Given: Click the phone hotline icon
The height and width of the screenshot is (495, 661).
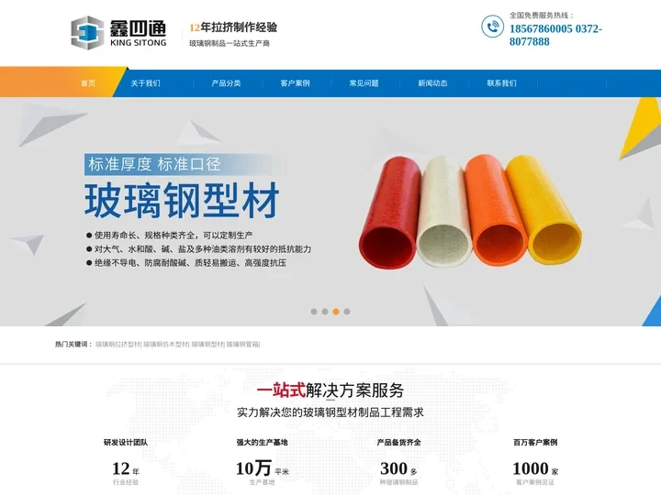Looking at the screenshot, I should coord(492,27).
